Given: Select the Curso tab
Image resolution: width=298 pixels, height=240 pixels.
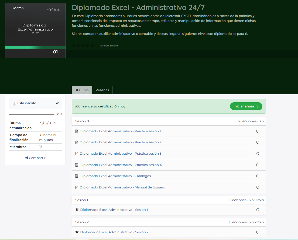Looking at the screenshot, I should coord(82,90).
